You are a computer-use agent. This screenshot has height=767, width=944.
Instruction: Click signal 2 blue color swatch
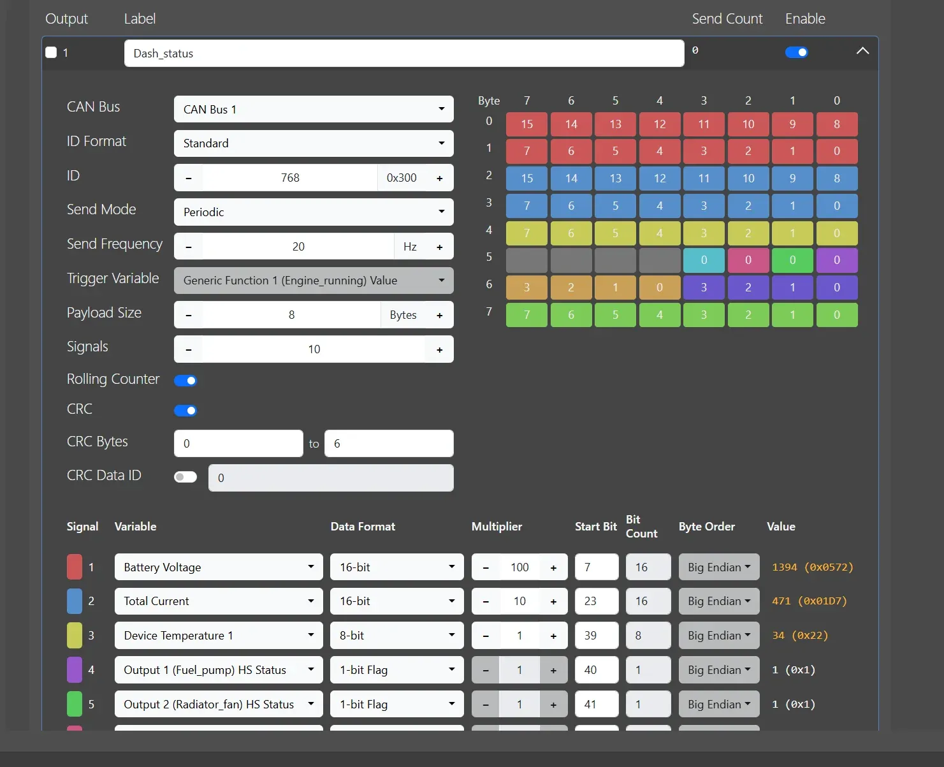coord(75,601)
